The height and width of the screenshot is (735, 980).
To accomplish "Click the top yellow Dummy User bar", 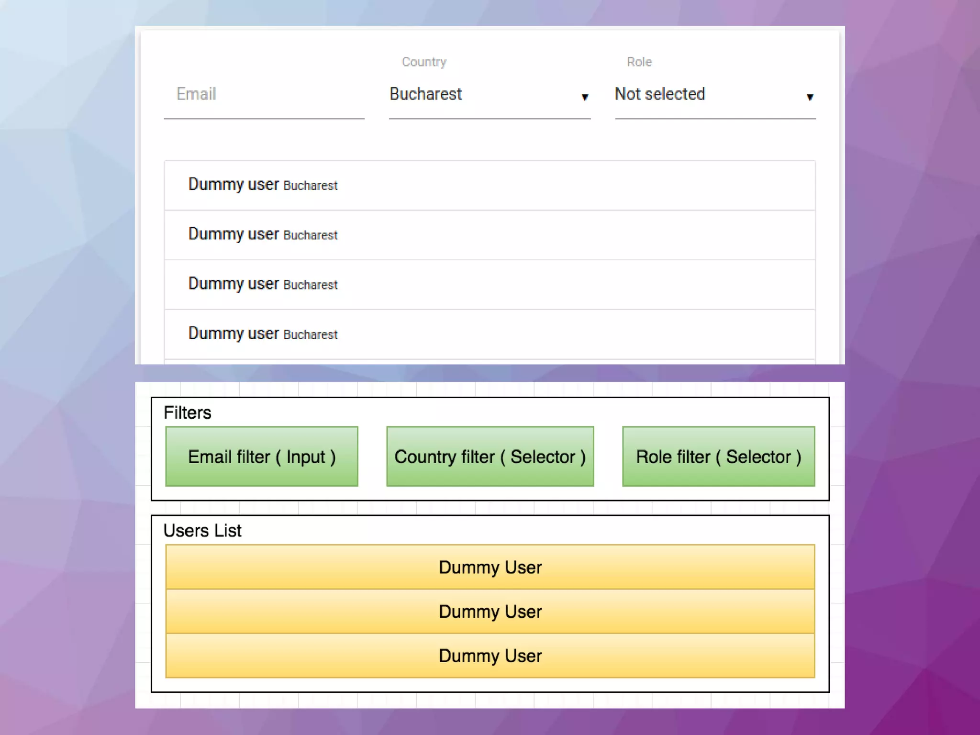I will [x=490, y=567].
